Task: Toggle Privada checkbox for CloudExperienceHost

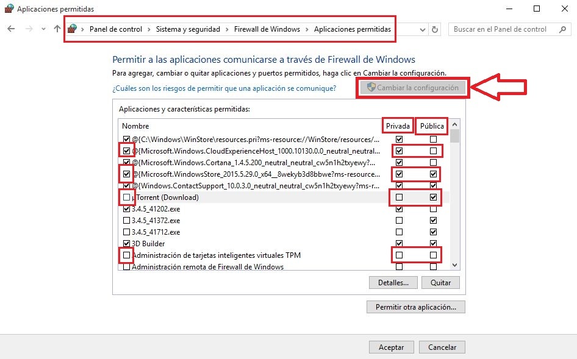Action: 399,151
